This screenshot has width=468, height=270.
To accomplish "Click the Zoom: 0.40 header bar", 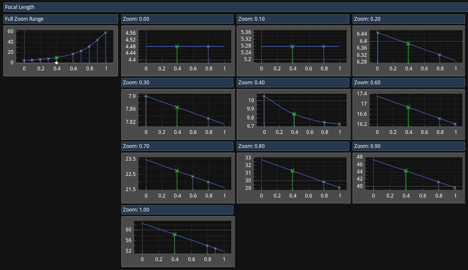I will 292,83.
